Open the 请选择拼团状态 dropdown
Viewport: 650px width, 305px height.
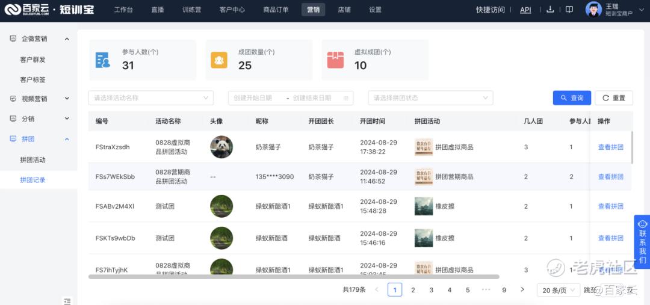tap(430, 98)
